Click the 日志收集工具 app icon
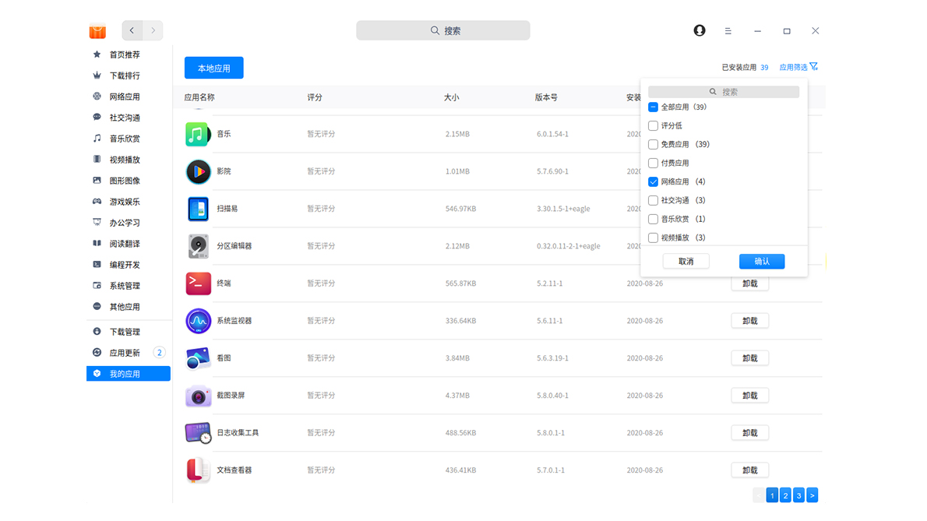The height and width of the screenshot is (521, 927). (198, 433)
